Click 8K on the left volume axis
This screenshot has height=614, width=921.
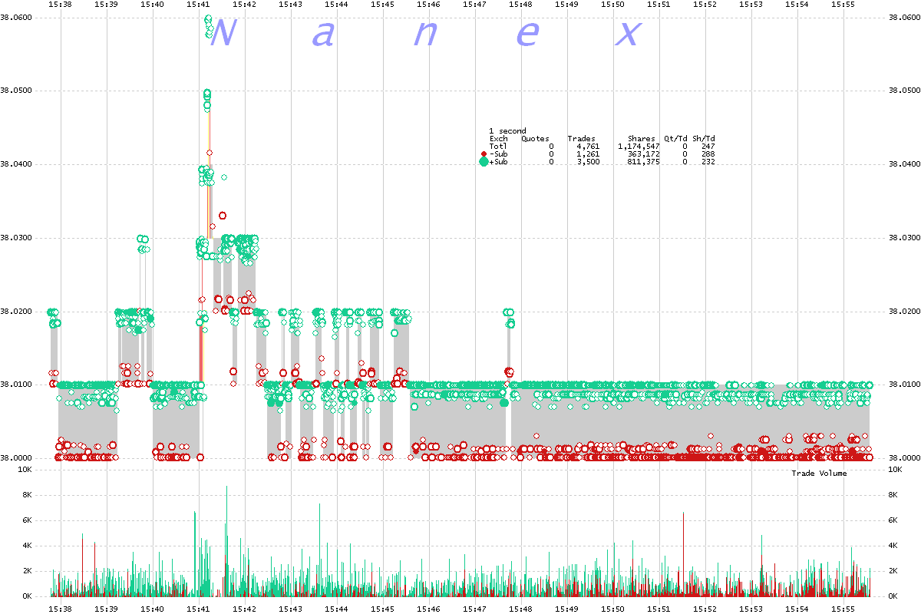point(28,496)
